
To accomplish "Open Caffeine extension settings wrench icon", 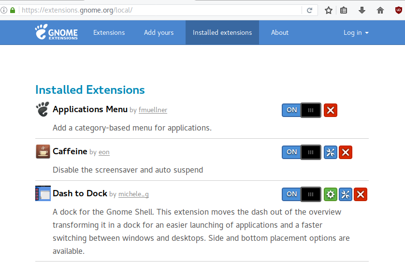I will point(331,152).
